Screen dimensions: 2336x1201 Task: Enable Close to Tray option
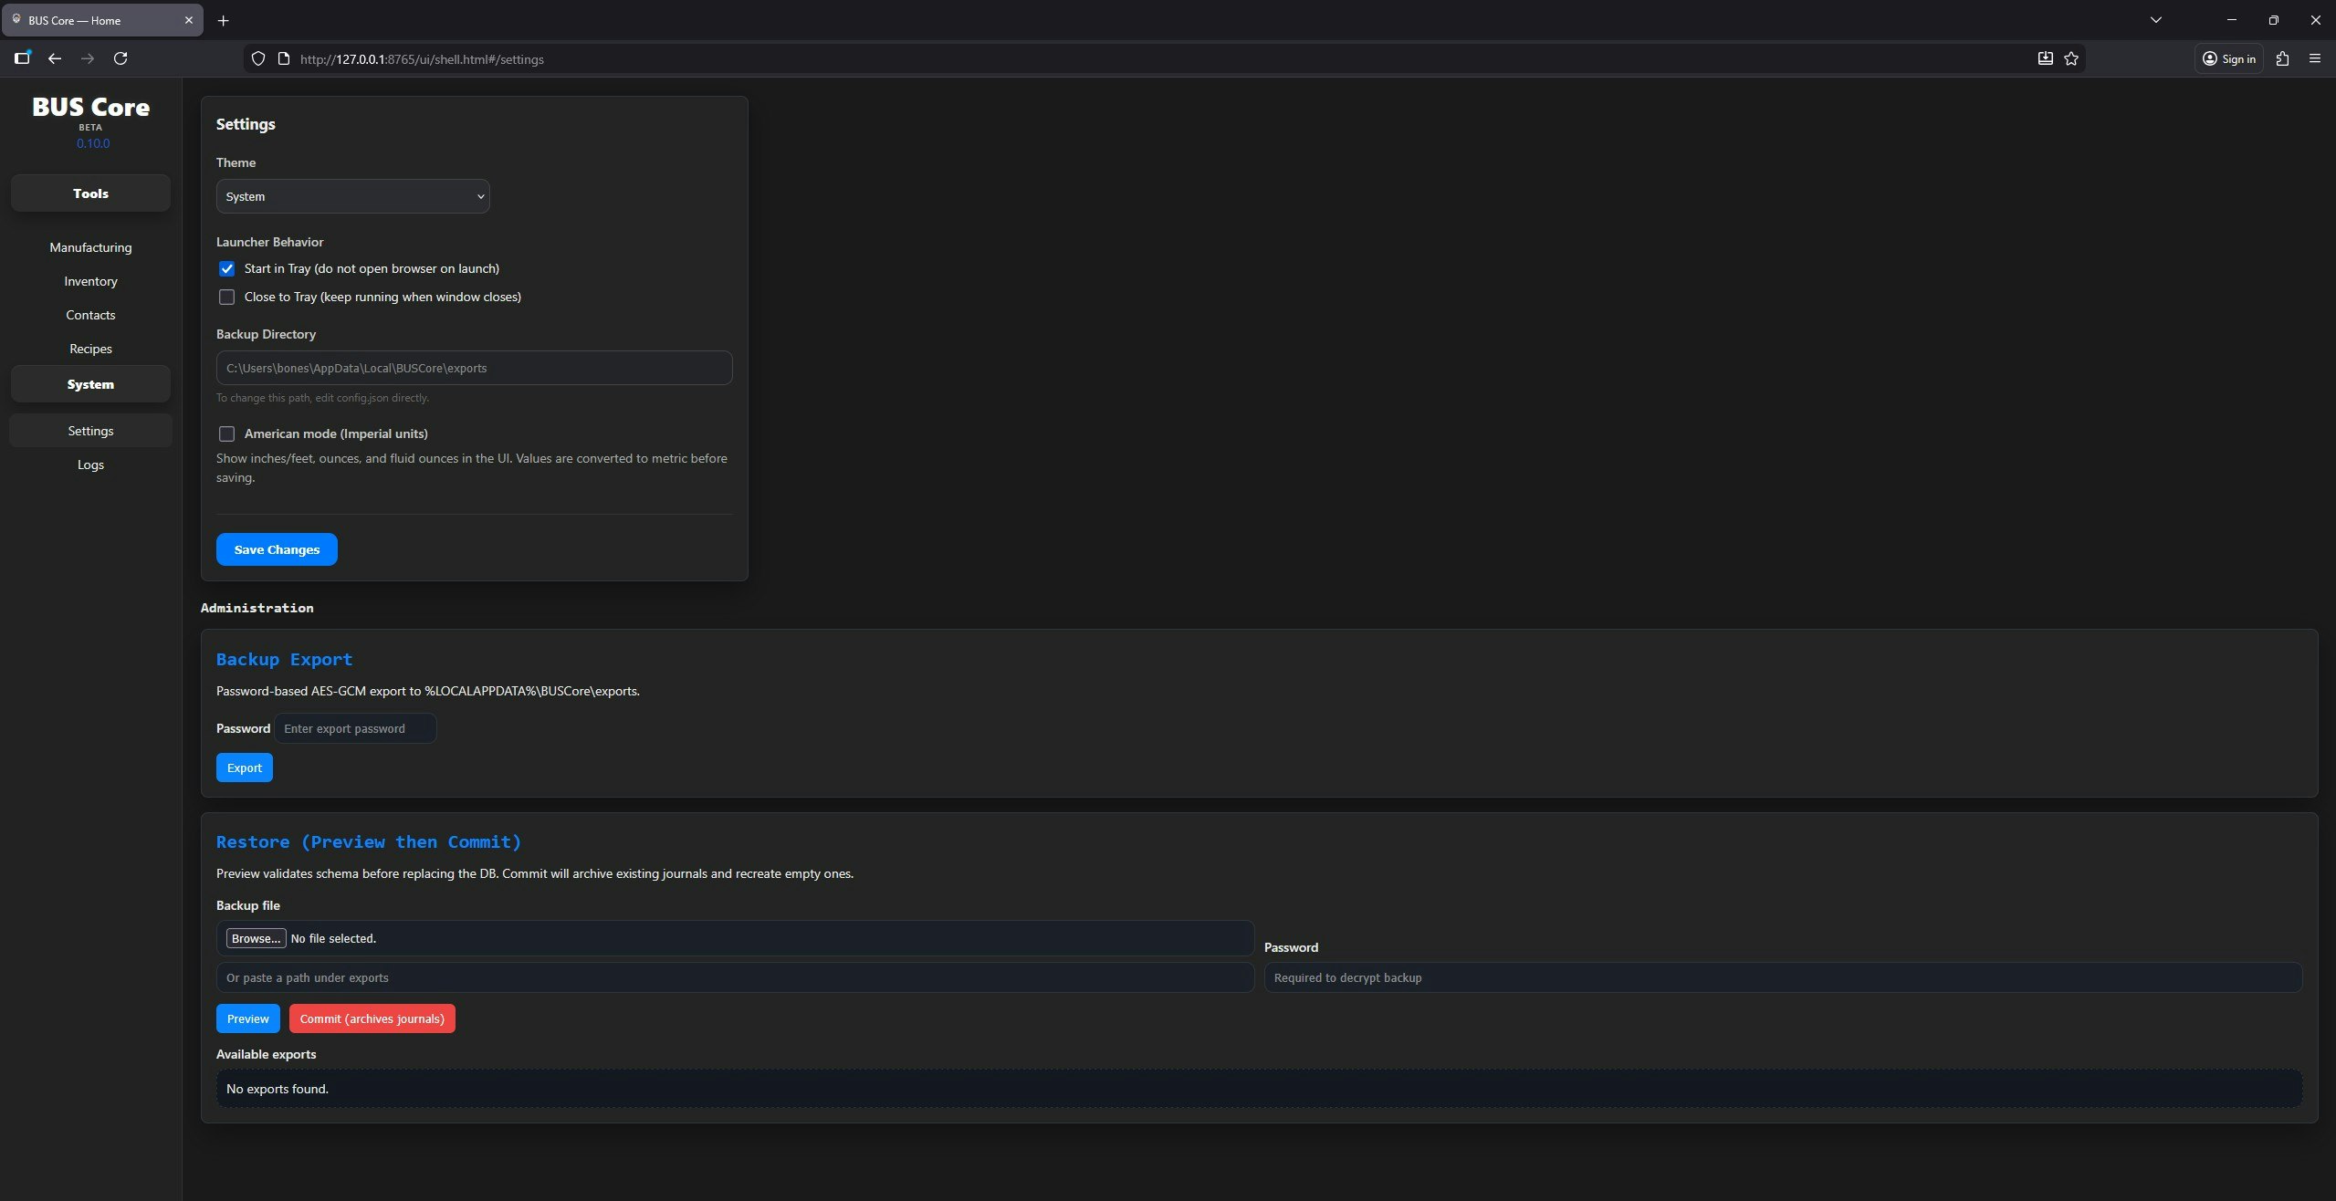(226, 297)
